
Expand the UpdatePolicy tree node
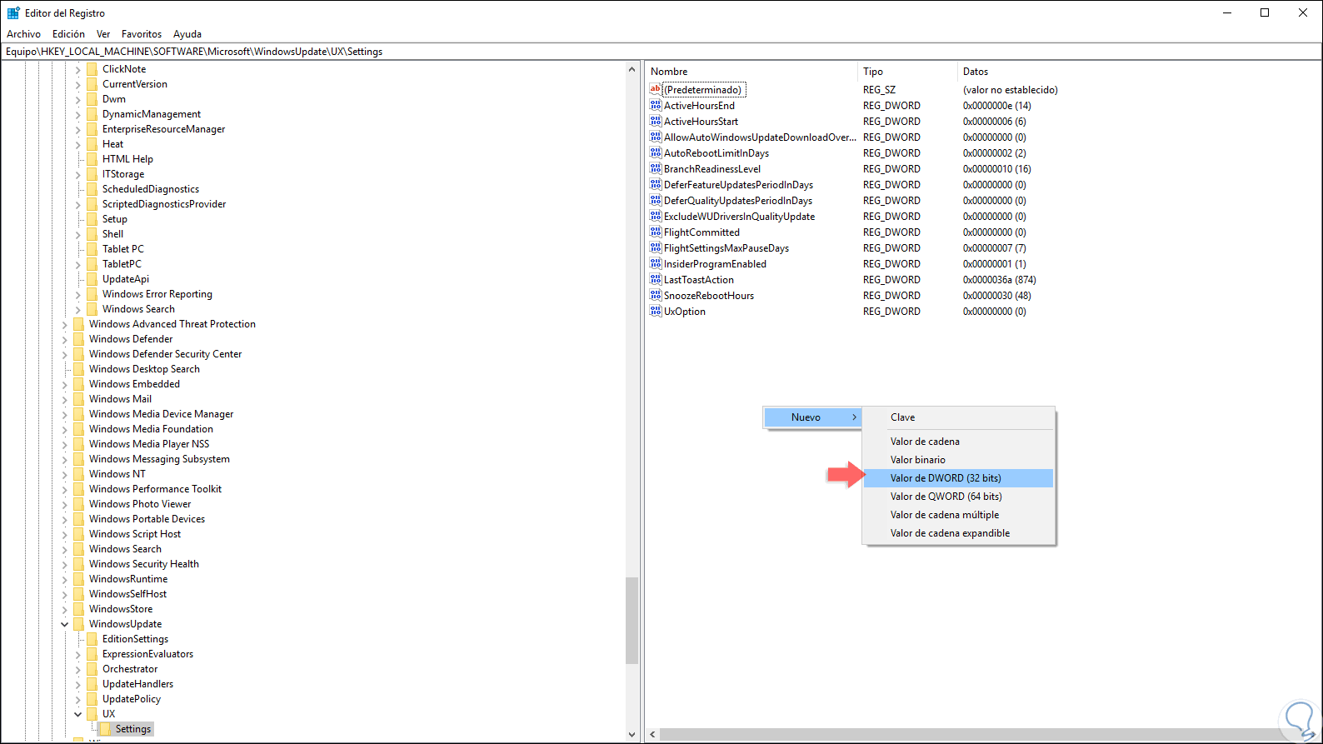(78, 699)
